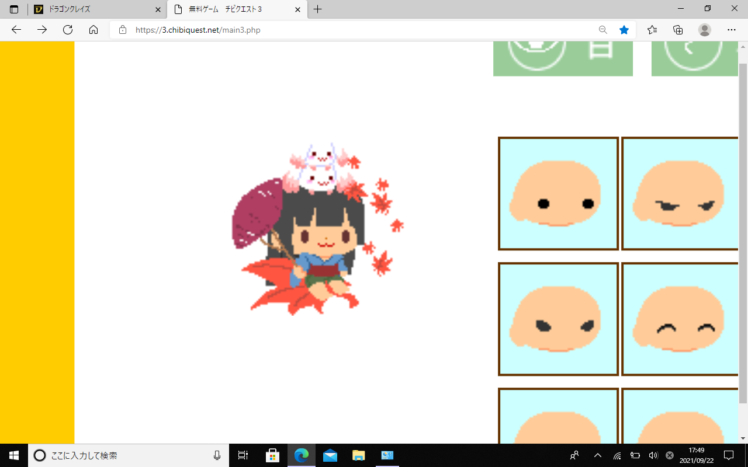Select the round dot eyes face option

(x=558, y=193)
